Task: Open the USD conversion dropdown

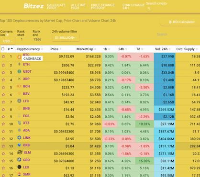Action: pyautogui.click(x=8, y=41)
